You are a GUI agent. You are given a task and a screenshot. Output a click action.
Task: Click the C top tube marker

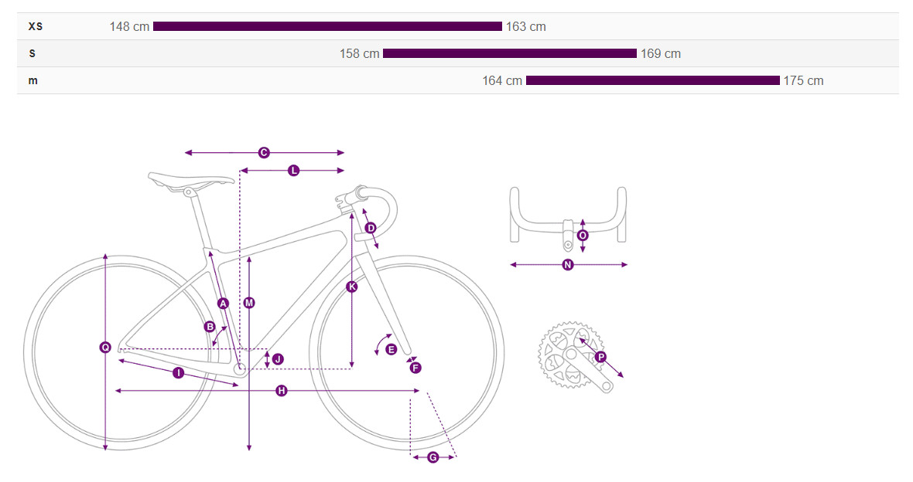(x=264, y=153)
